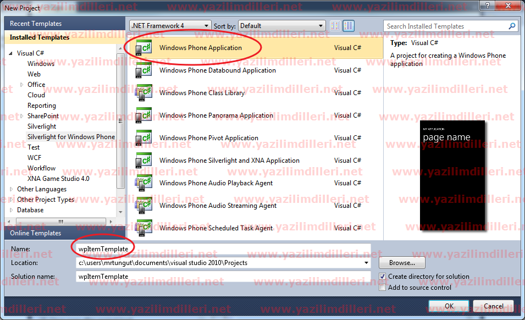
Task: Enable Add to source control
Action: click(x=382, y=287)
